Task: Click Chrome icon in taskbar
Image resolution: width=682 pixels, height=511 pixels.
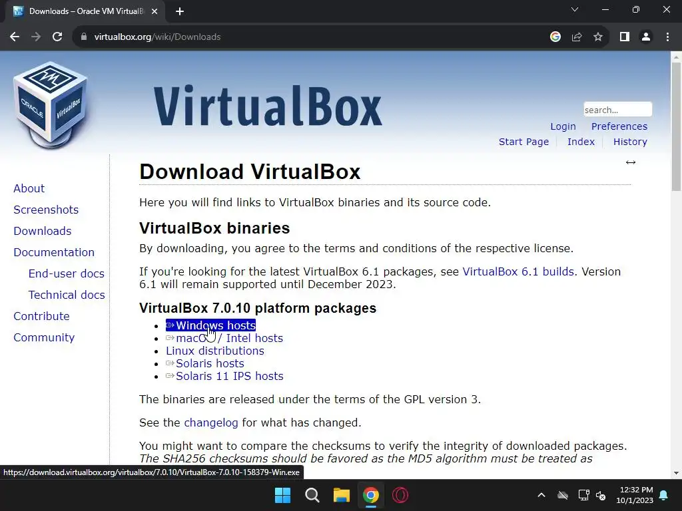Action: click(x=370, y=495)
